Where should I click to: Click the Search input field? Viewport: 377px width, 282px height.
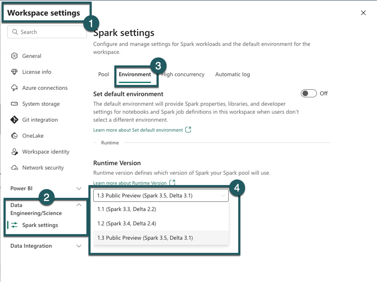pyautogui.click(x=47, y=32)
